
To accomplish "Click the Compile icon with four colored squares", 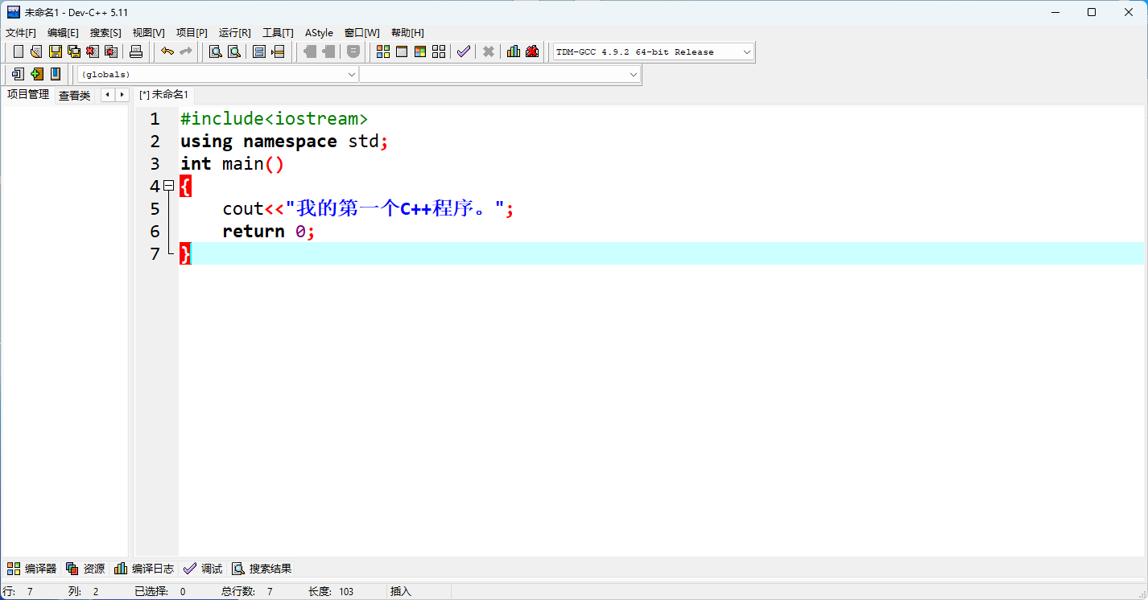I will coord(383,51).
